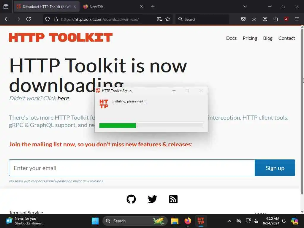
Task: Open the Contact page
Action: tap(286, 38)
